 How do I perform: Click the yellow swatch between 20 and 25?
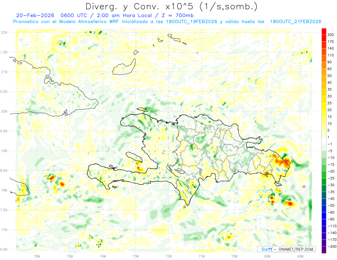coord(324,106)
